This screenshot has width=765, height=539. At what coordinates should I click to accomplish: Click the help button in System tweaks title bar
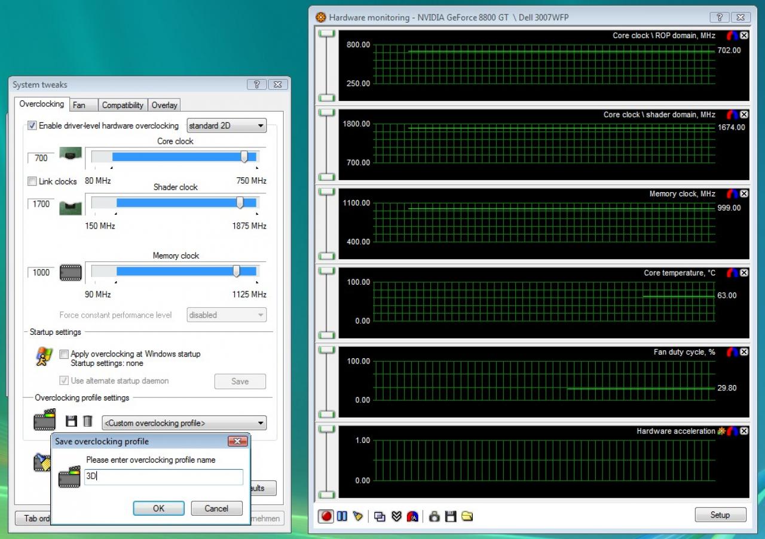(x=257, y=85)
